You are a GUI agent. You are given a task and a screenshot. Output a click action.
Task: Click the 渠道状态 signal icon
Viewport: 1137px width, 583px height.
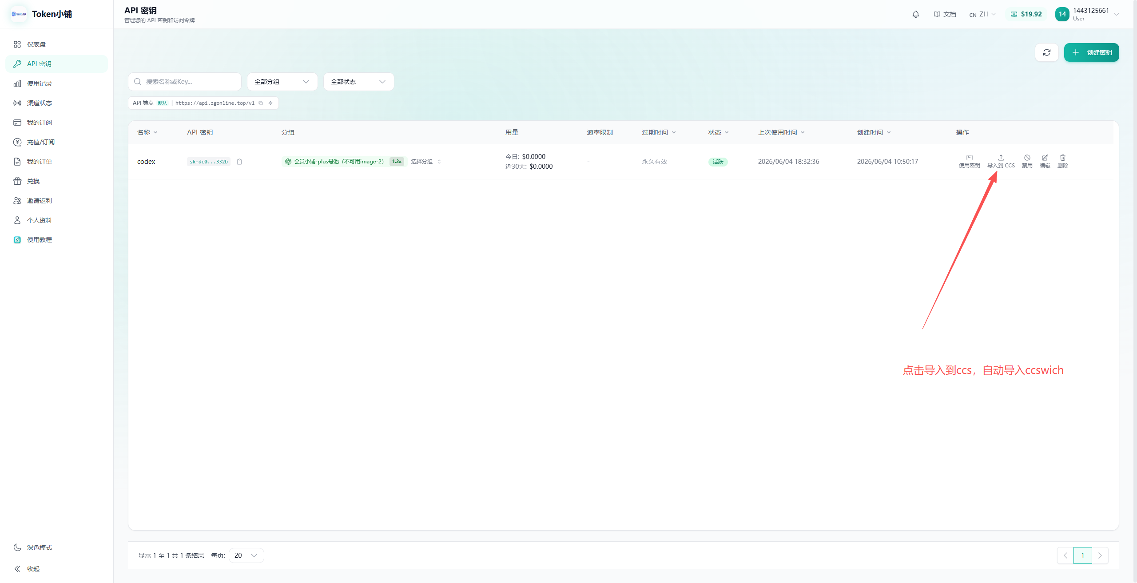[x=17, y=103]
